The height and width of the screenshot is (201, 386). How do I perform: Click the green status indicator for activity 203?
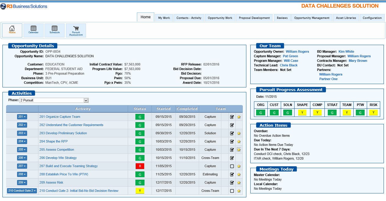coord(140,133)
